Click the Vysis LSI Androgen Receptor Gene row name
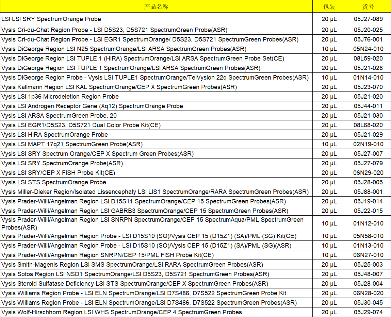 click(x=92, y=106)
